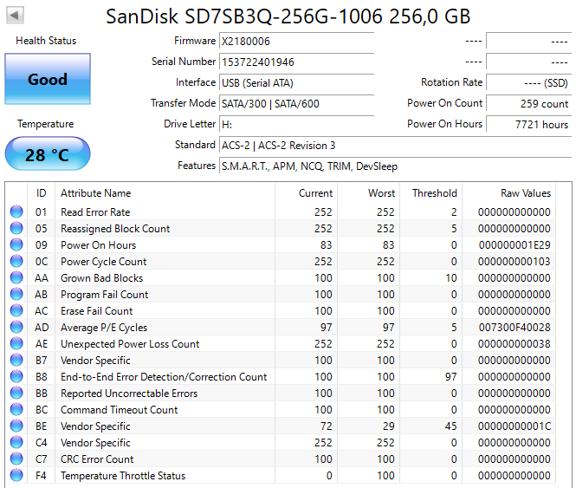
Task: Click the status orb beside CRC Error Count
Action: tap(16, 459)
